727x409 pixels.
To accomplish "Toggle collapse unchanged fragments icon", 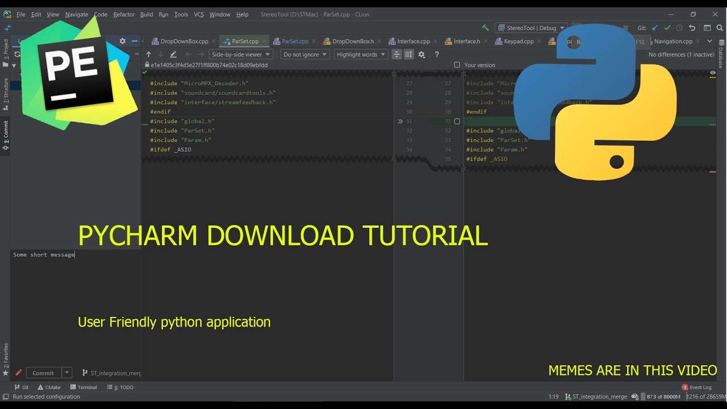I will pos(396,55).
